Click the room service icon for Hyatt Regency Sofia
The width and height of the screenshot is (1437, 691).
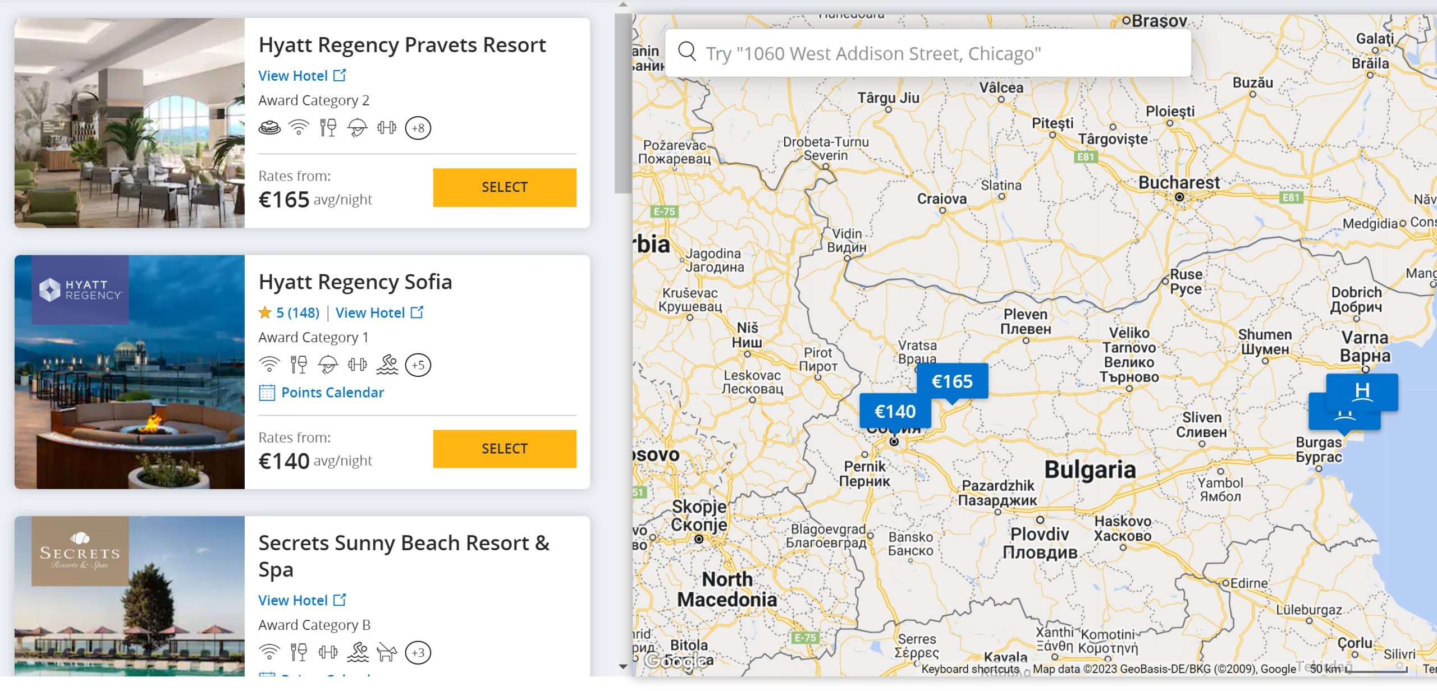[328, 365]
